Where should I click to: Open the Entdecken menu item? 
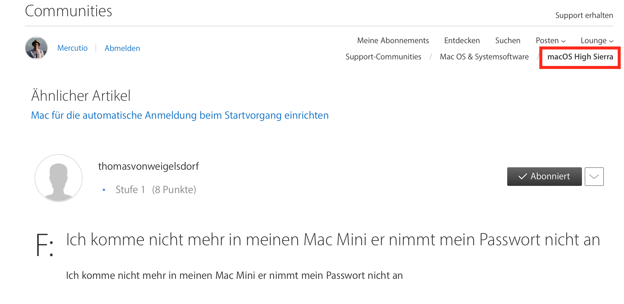[x=462, y=40]
